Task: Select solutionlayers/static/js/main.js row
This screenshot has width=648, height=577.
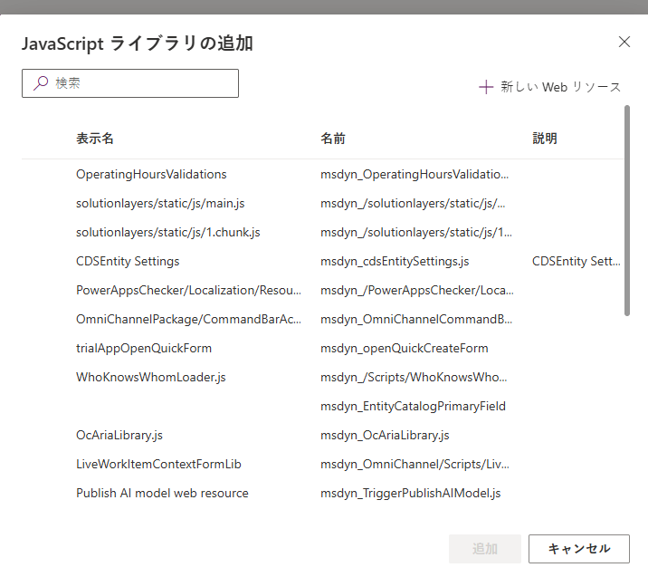Action: (322, 203)
